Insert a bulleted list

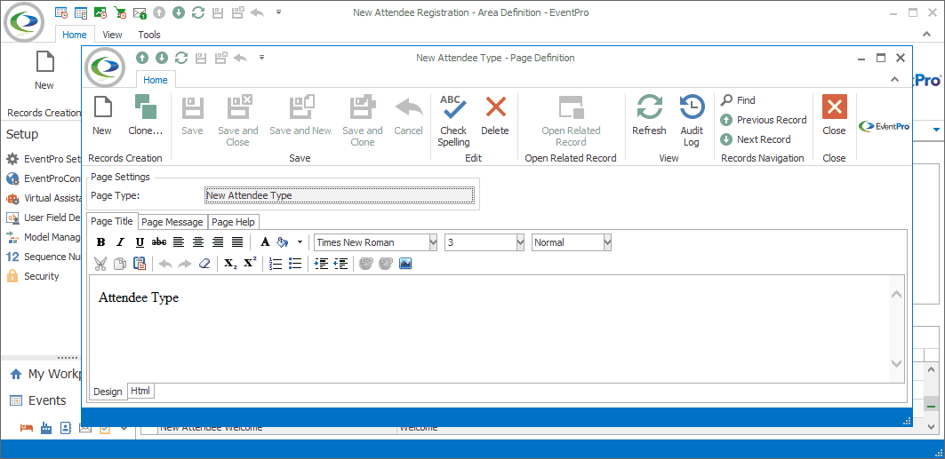point(295,263)
